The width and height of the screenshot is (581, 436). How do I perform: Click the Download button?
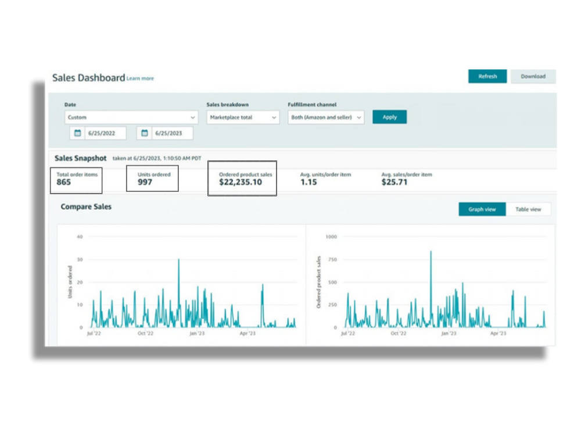point(533,76)
